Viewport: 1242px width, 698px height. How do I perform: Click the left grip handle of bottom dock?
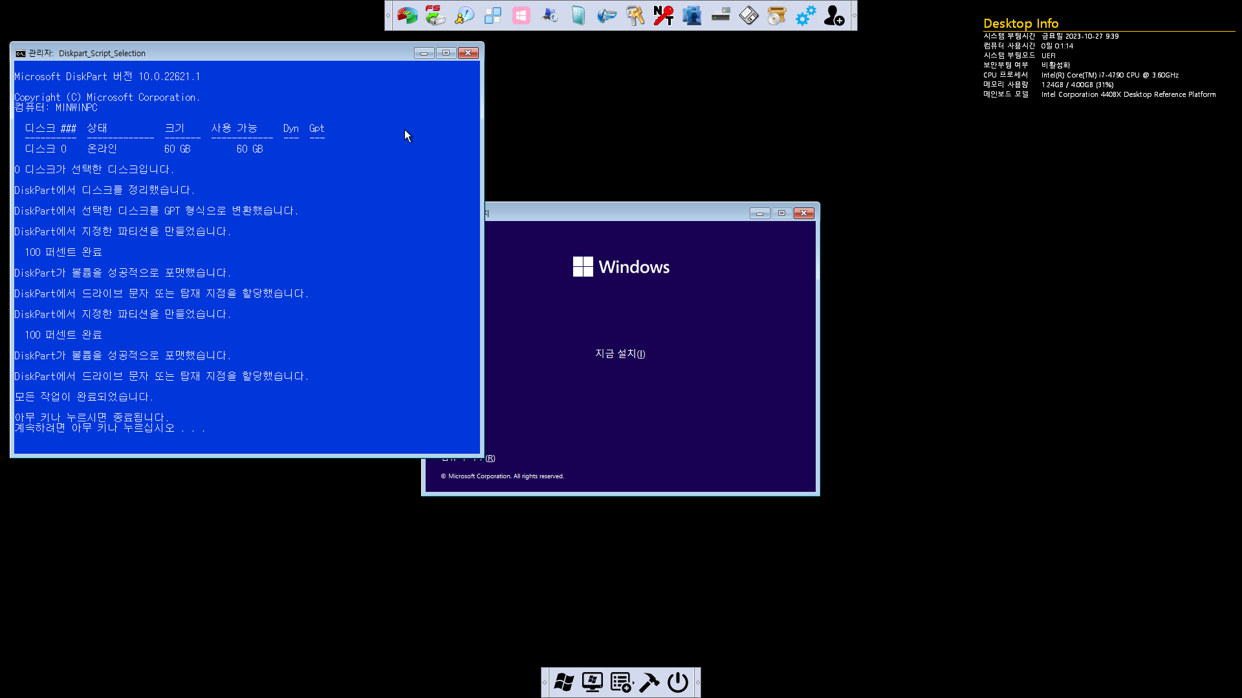[545, 682]
